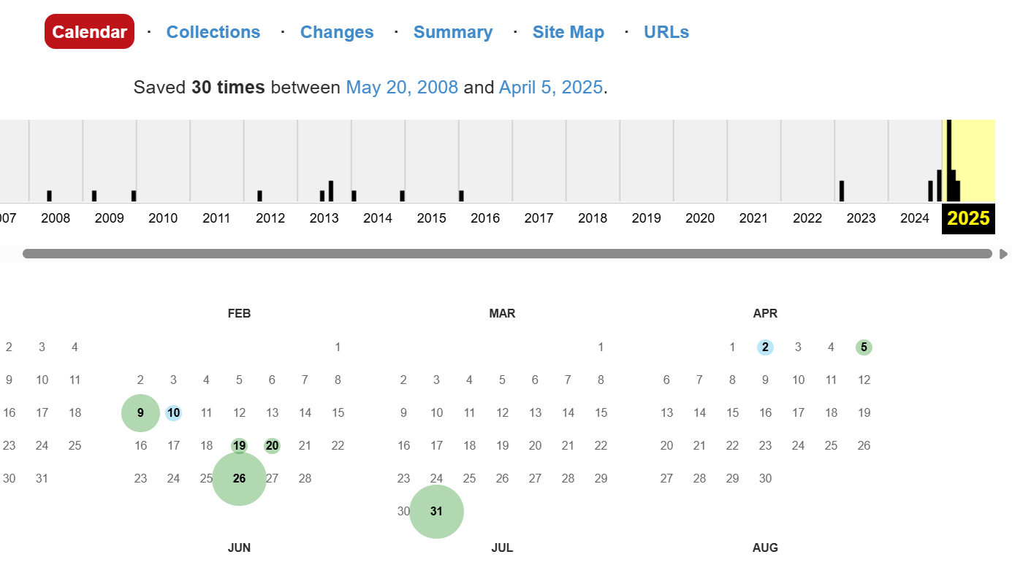Open the April 5, 2025 latest capture link
The width and height of the screenshot is (1012, 565).
[x=551, y=88]
